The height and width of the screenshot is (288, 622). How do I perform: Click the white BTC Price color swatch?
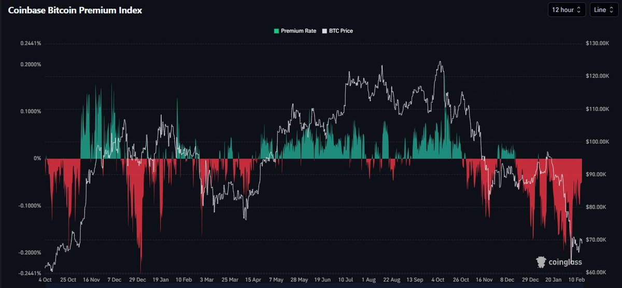[324, 31]
